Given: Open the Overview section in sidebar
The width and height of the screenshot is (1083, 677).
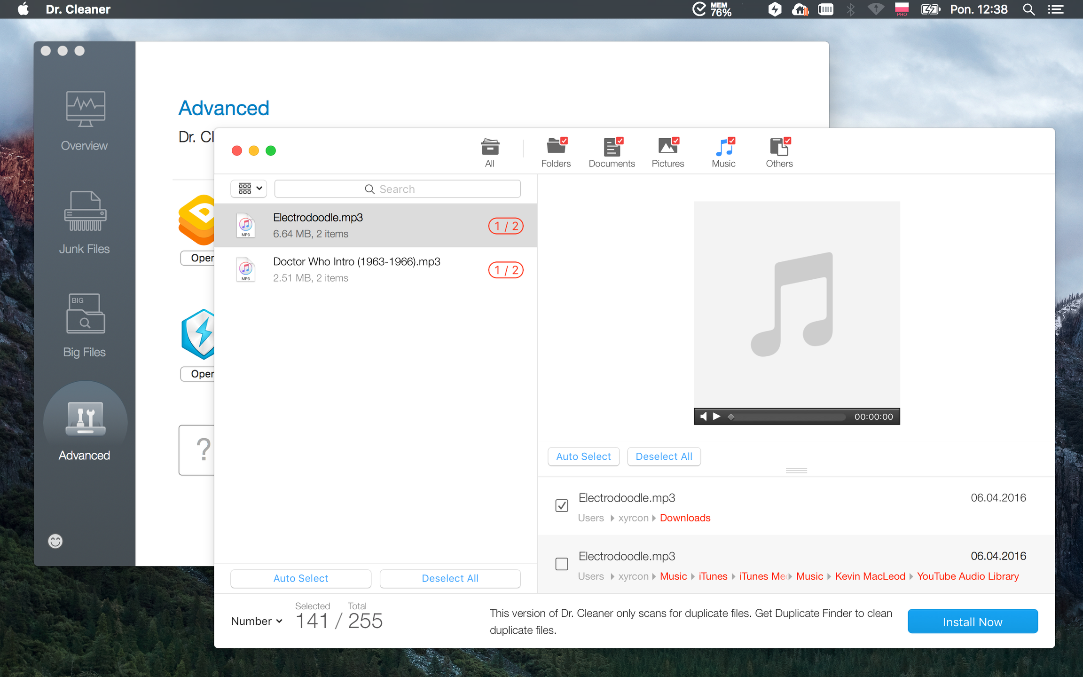Looking at the screenshot, I should click(x=85, y=121).
